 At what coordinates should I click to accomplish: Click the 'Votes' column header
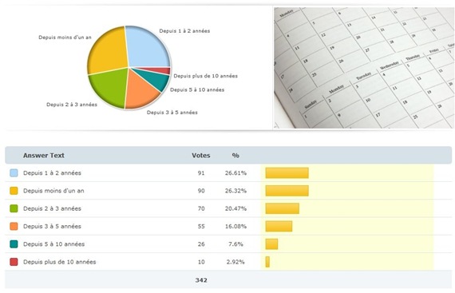pyautogui.click(x=201, y=156)
